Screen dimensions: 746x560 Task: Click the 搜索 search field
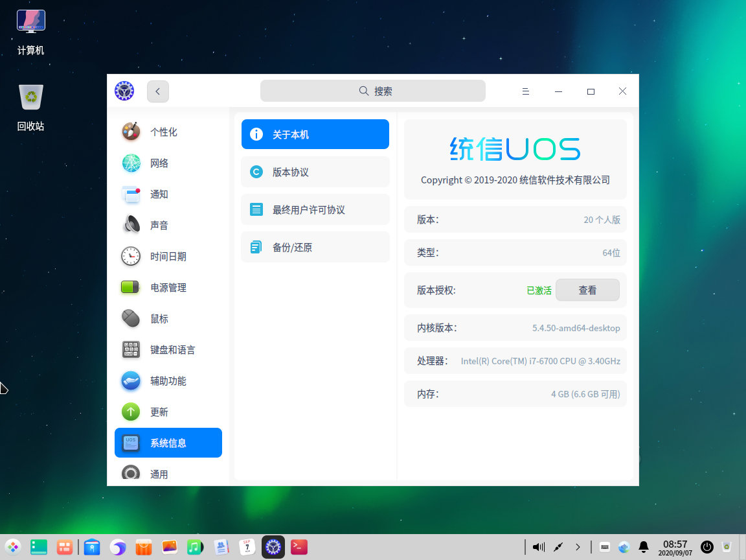click(372, 91)
